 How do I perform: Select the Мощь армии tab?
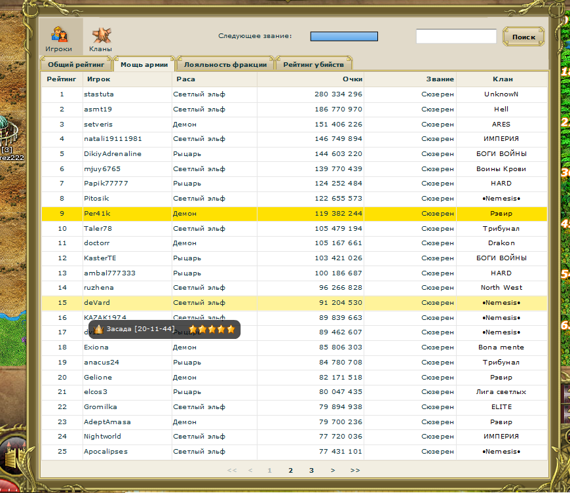(144, 65)
